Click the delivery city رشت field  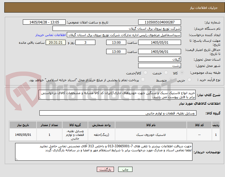[x=159, y=66]
